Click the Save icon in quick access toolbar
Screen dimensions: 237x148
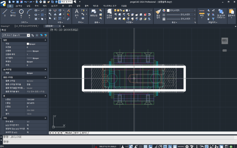click(17, 2)
